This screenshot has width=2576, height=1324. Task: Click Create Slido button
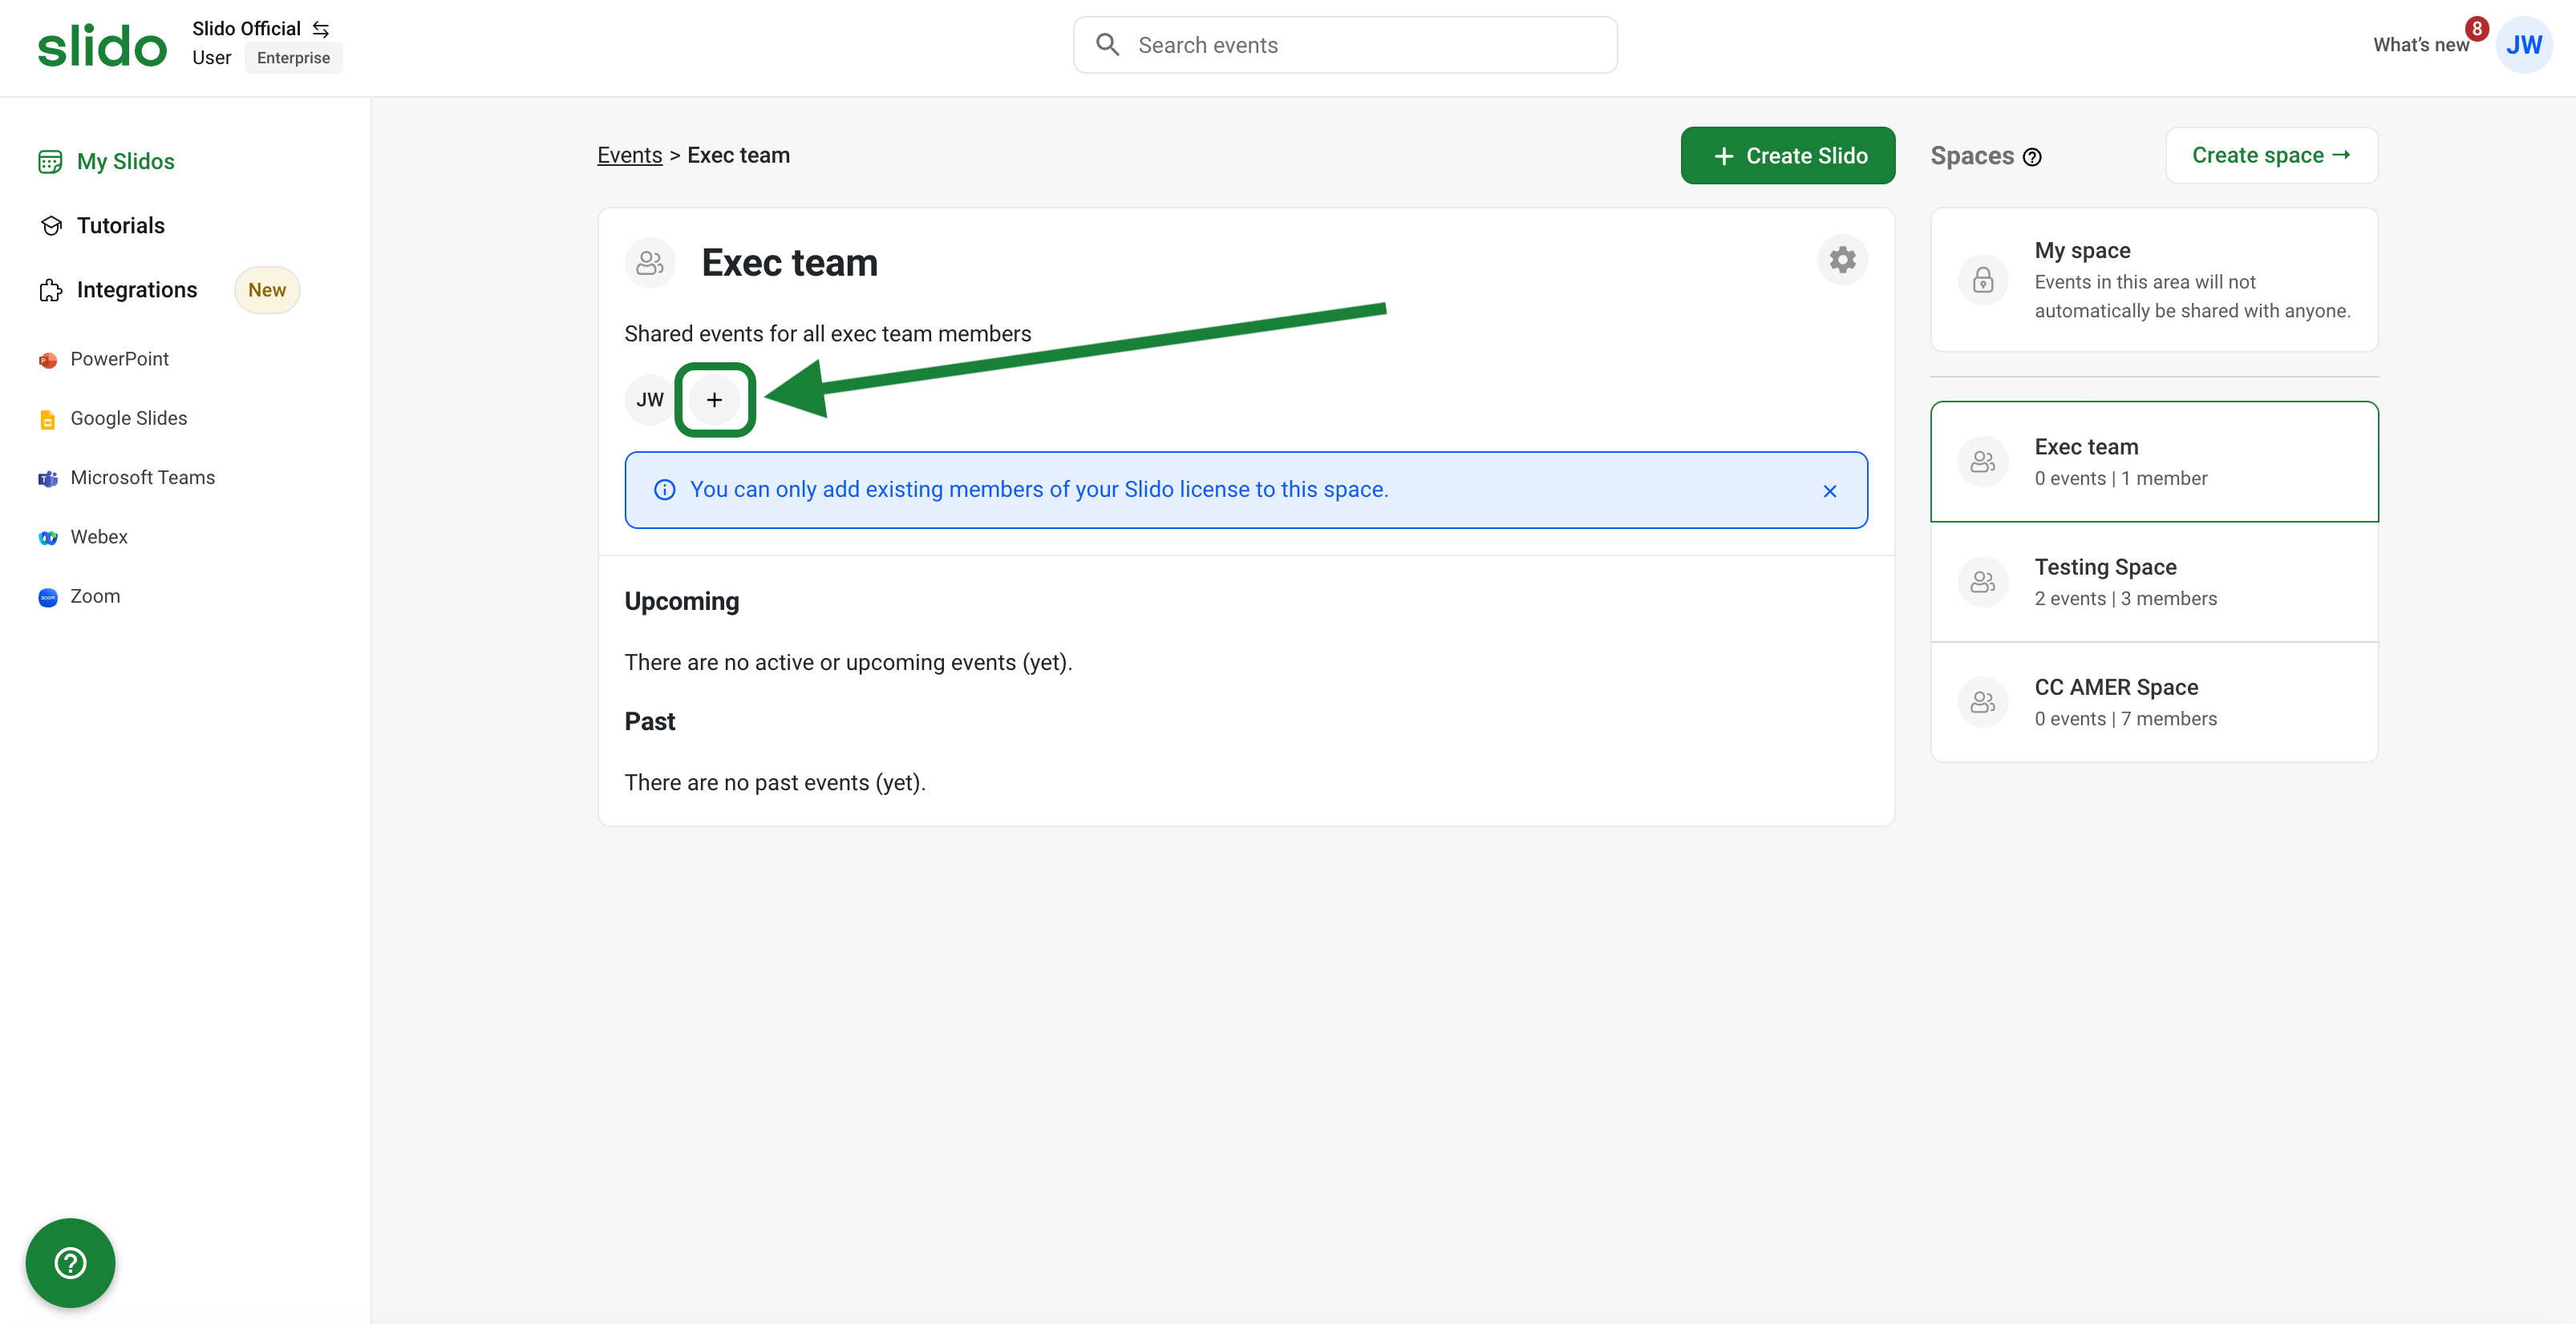[1788, 155]
